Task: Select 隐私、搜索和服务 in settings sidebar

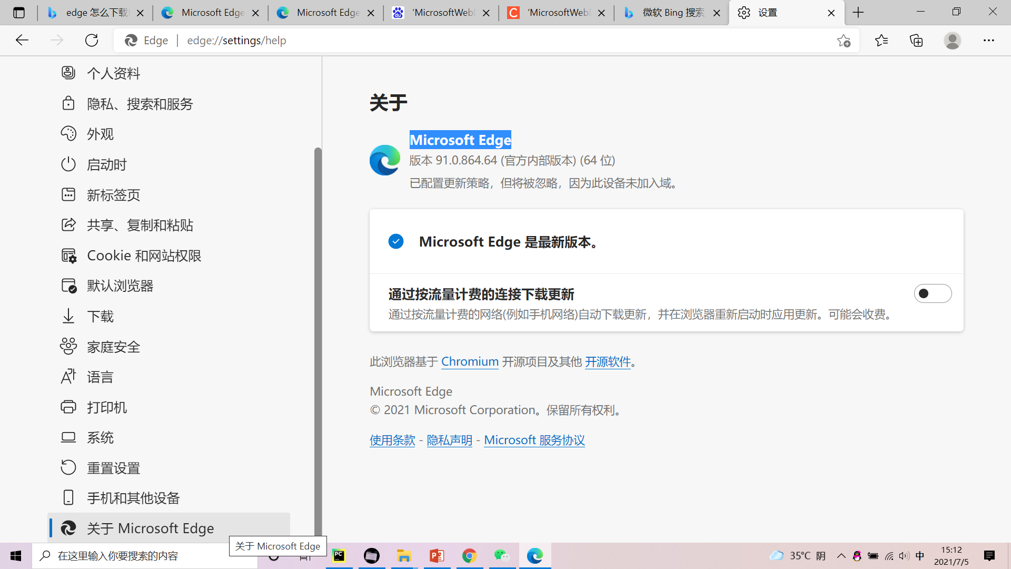Action: pos(140,104)
